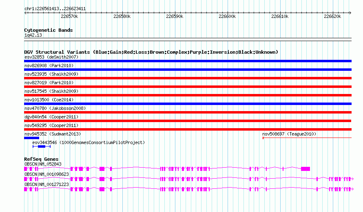Click the nsv508697 (Teague2010) label
The height and width of the screenshot is (212, 363).
tap(289, 134)
